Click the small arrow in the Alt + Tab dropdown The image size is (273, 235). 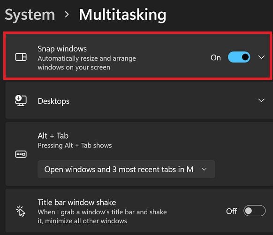pyautogui.click(x=204, y=169)
